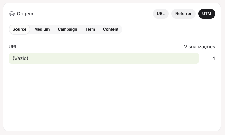Click the gap between Referrer and UTM pills
The image size is (225, 135).
point(197,14)
